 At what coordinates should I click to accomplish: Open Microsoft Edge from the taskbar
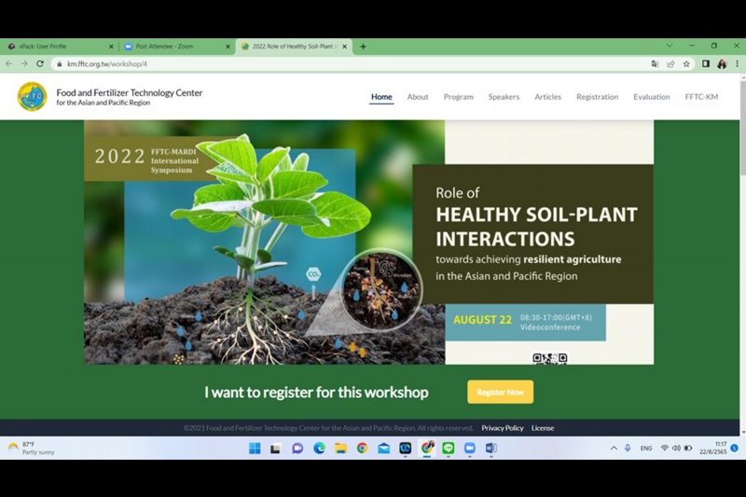click(319, 449)
